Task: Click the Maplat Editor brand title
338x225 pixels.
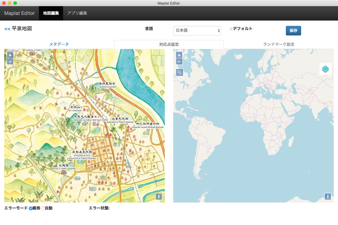Action: (x=19, y=13)
